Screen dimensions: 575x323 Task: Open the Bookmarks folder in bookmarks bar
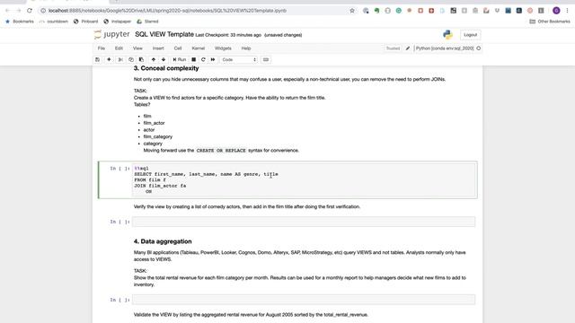(x=20, y=22)
